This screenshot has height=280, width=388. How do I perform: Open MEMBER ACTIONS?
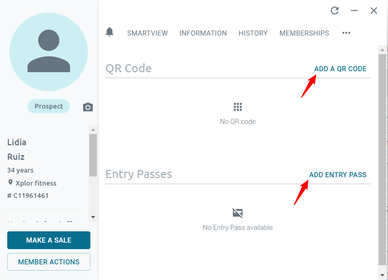click(49, 262)
